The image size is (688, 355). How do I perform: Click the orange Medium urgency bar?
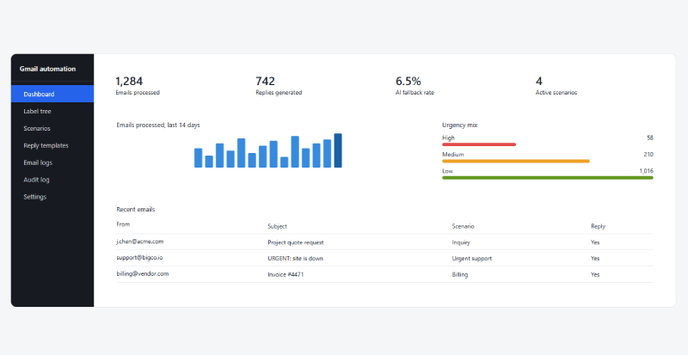[x=516, y=161]
